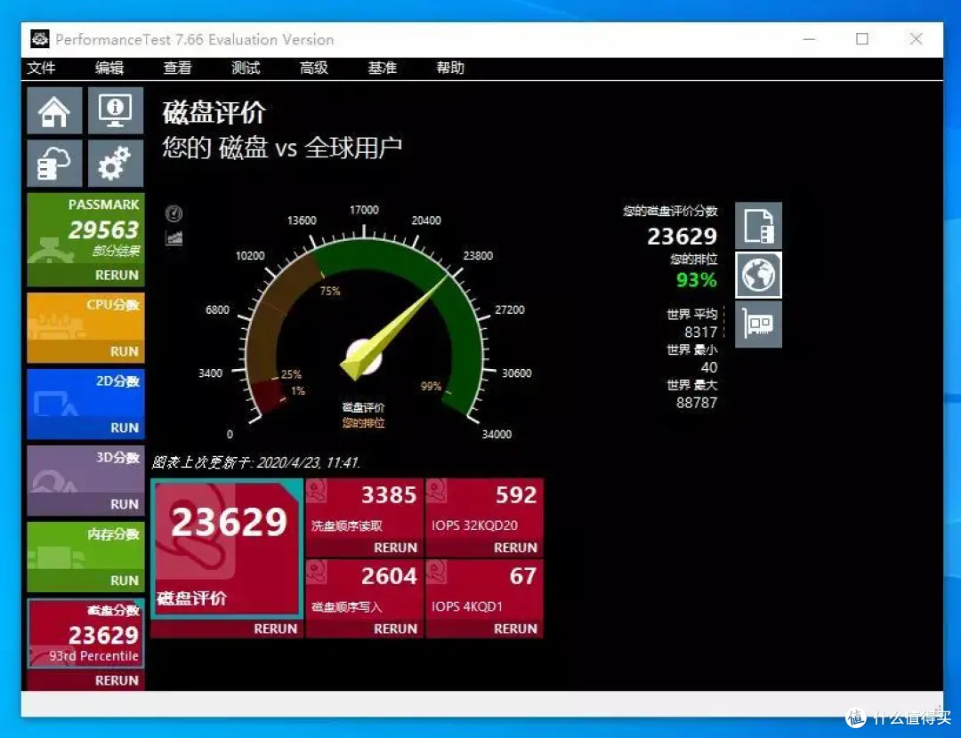This screenshot has width=961, height=738.
Task: Click the bar chart icon below the speedometer
Action: tap(174, 236)
